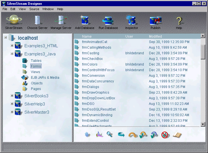208x153 pixels.
Task: Select the frmCheckBox form
Action: 92,59
